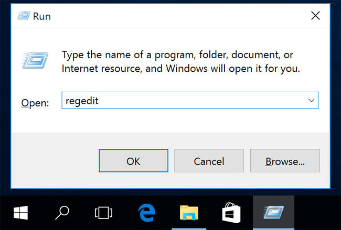Open the Windows Start menu

click(20, 212)
